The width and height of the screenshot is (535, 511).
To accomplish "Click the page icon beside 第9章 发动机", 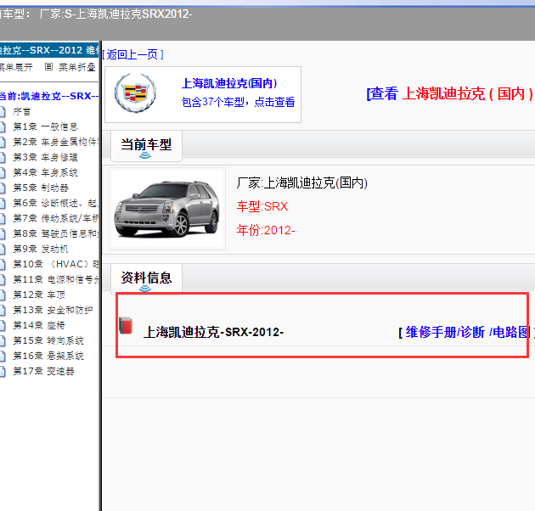I will (x=3, y=250).
